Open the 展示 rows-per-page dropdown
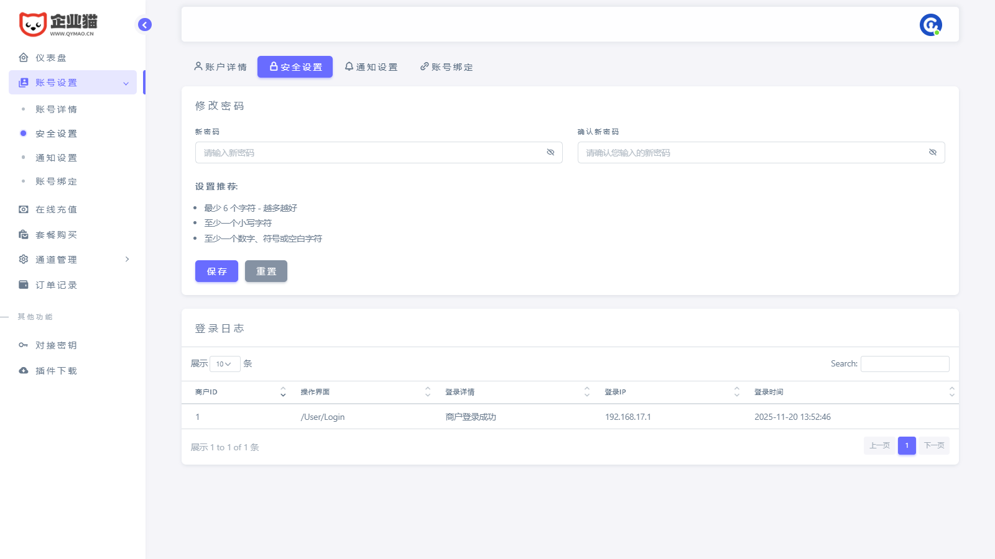This screenshot has width=995, height=559. 224,364
